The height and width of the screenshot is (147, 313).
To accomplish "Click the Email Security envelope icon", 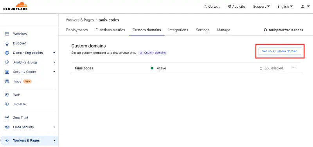I will pyautogui.click(x=7, y=127).
